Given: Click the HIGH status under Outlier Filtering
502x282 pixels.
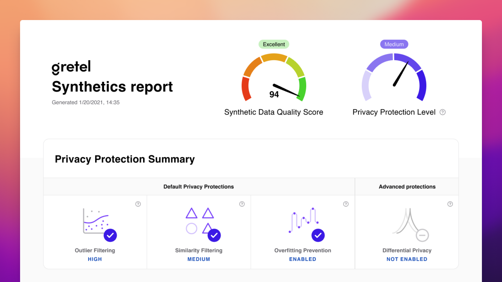Looking at the screenshot, I should tap(95, 259).
